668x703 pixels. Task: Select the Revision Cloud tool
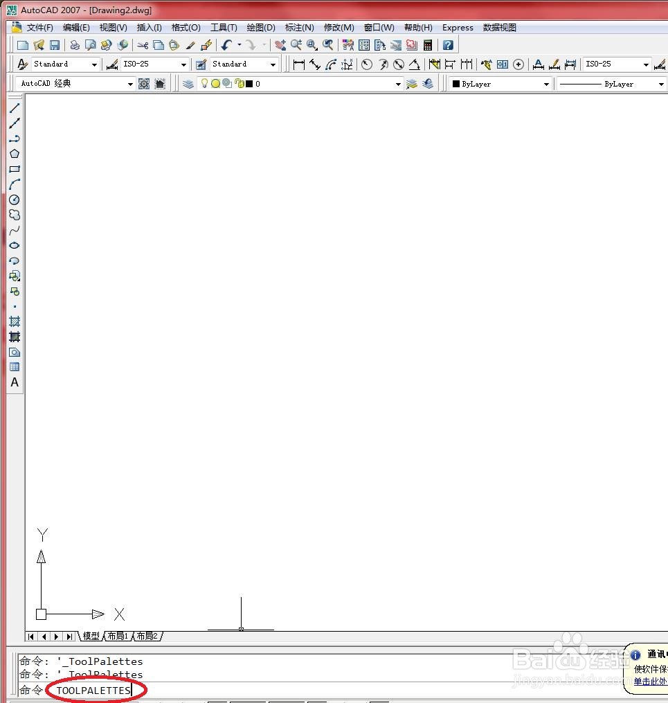[x=15, y=215]
